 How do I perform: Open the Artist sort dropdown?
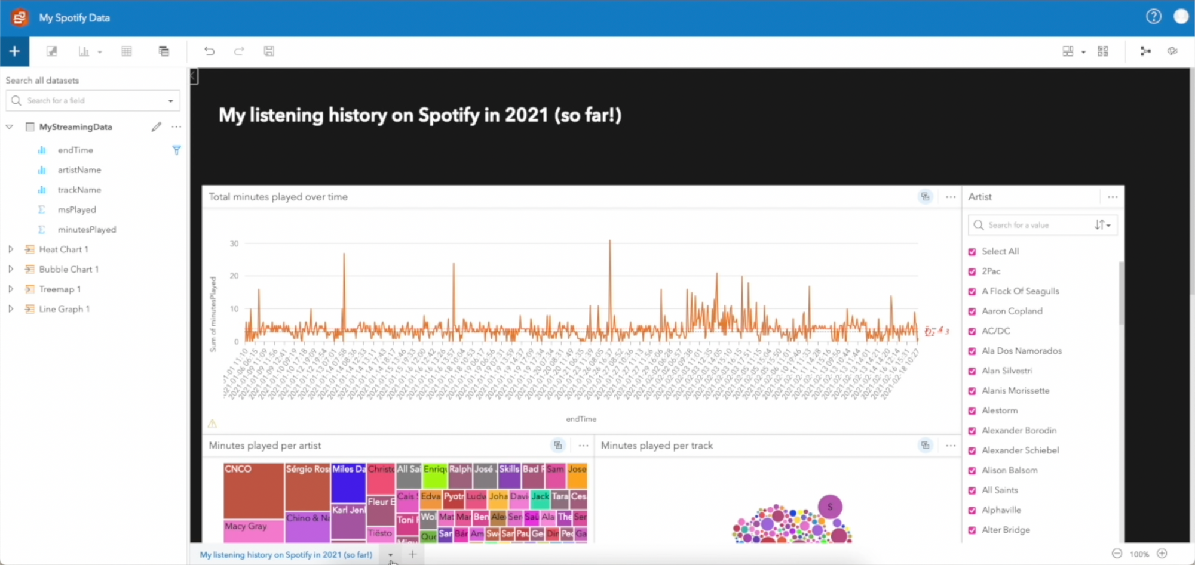tap(1103, 225)
